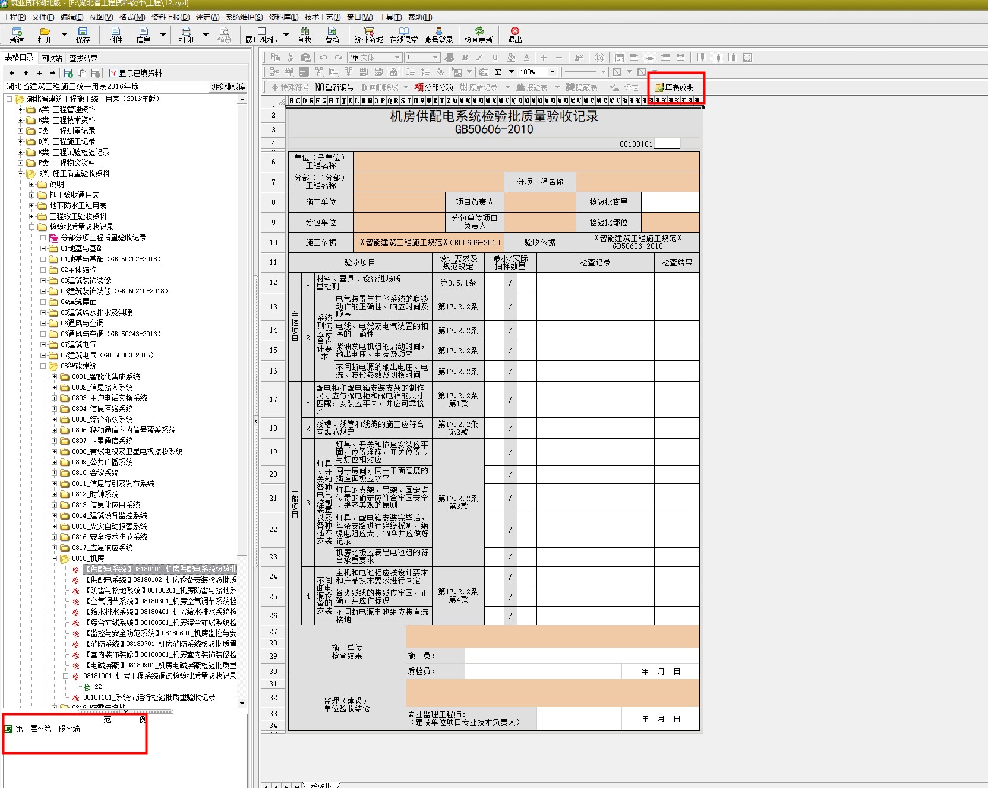Switch to the 回收站 tab
This screenshot has width=988, height=788.
[52, 58]
